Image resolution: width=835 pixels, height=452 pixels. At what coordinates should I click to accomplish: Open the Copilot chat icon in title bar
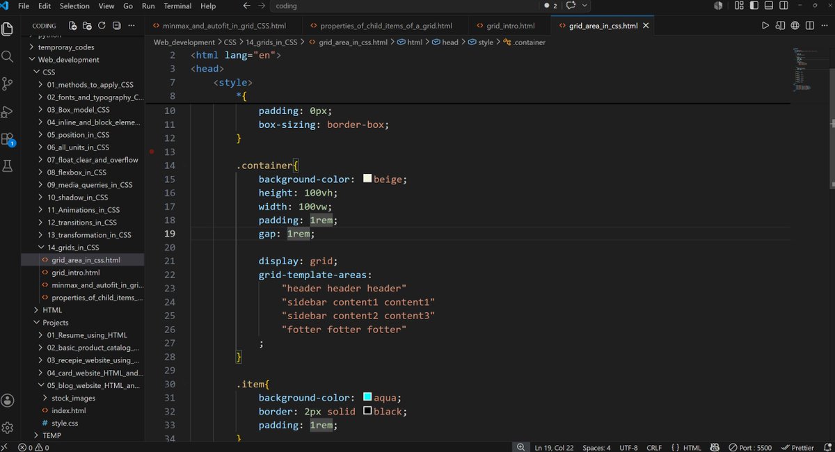click(571, 6)
